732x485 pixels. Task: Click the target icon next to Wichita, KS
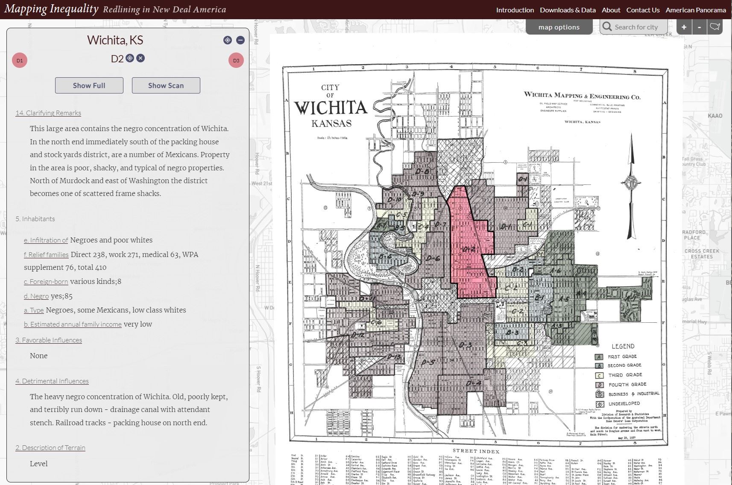click(x=228, y=40)
